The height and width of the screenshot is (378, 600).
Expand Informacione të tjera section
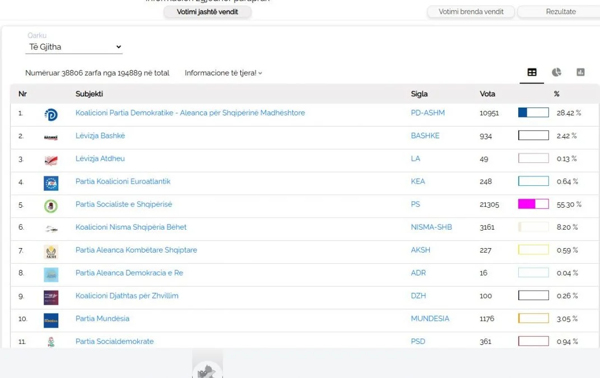coord(223,73)
